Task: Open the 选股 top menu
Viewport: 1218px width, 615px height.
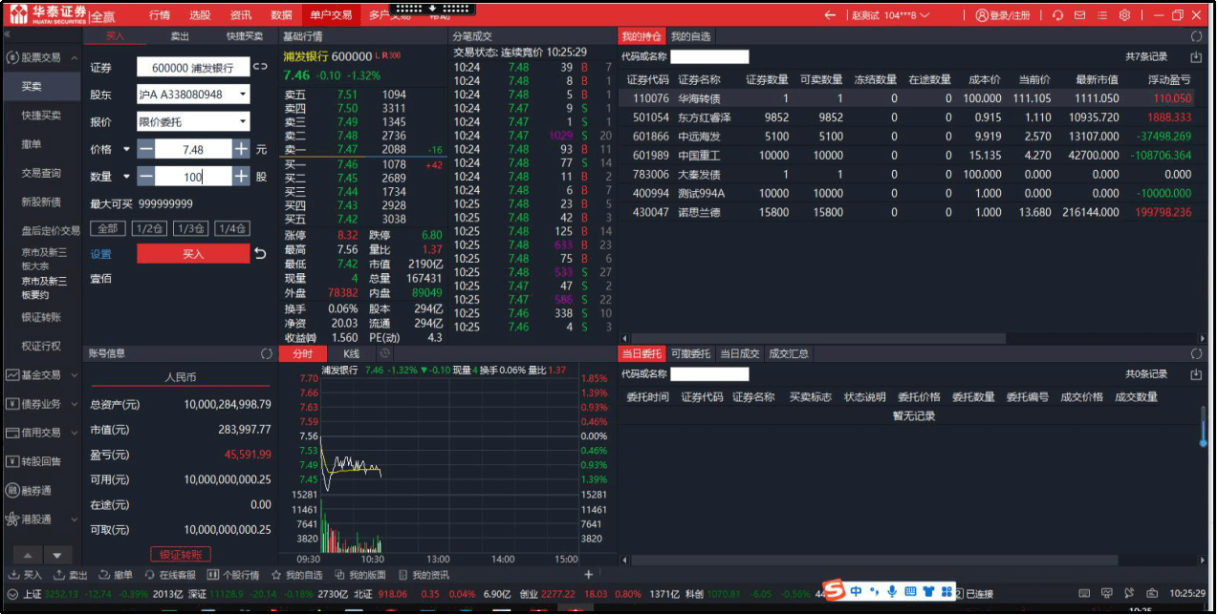Action: tap(200, 15)
